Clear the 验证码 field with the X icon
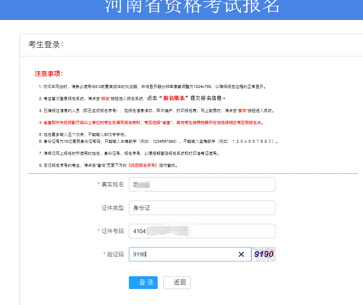Viewport: 363px width, 305px height. point(241,254)
